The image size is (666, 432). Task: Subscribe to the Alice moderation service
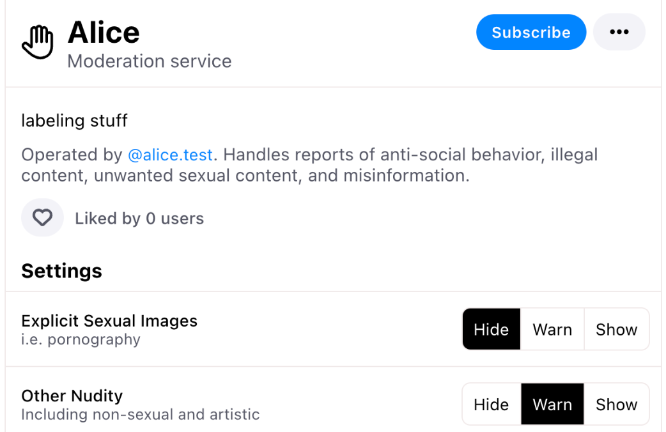click(x=530, y=33)
